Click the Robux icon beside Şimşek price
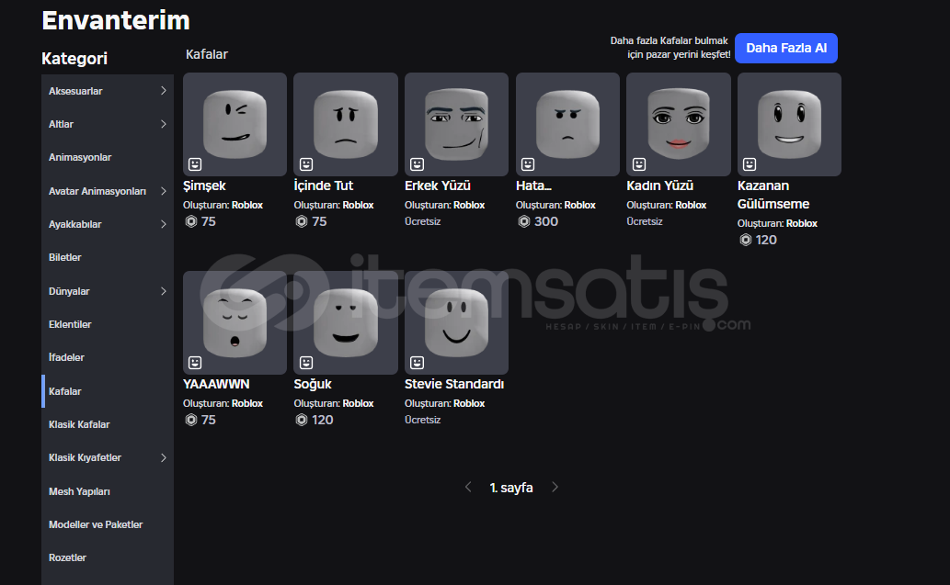The width and height of the screenshot is (950, 585). pos(191,221)
